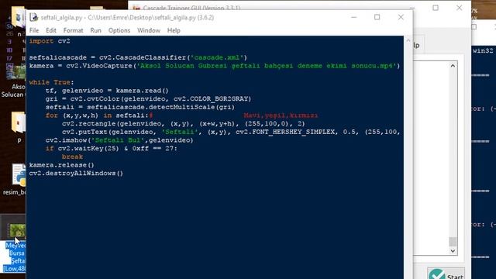Open the Format menu

click(x=73, y=30)
